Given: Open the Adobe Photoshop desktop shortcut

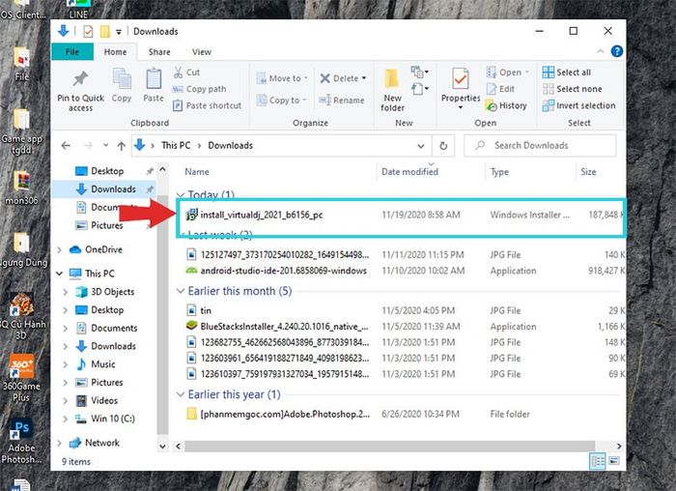Looking at the screenshot, I should tap(20, 442).
